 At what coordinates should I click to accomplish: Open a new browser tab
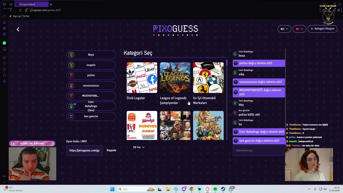pos(51,4)
